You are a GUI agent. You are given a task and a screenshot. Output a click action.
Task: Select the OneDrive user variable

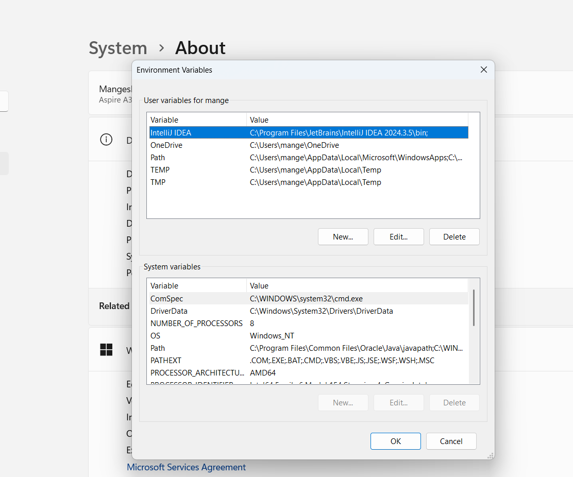click(x=166, y=145)
